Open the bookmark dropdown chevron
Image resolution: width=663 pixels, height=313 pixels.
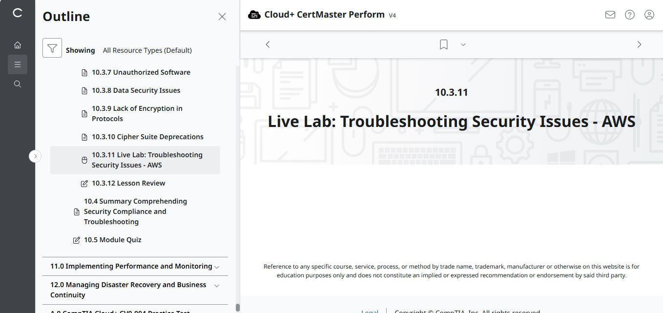(463, 44)
